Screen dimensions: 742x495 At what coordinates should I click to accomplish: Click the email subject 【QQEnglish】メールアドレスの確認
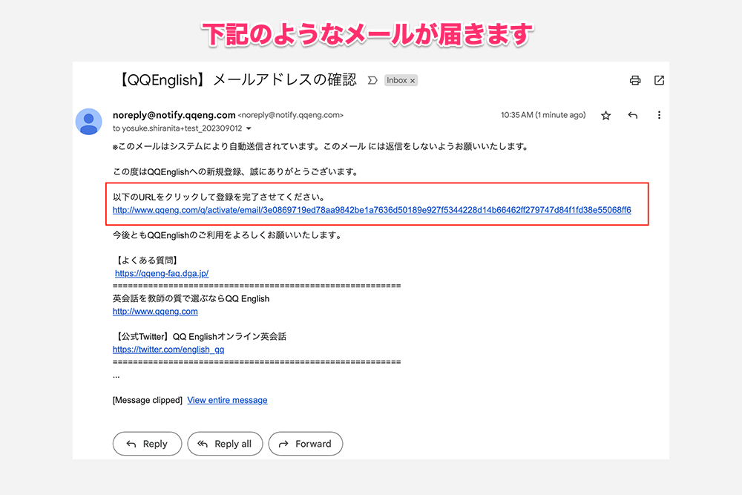click(x=236, y=80)
